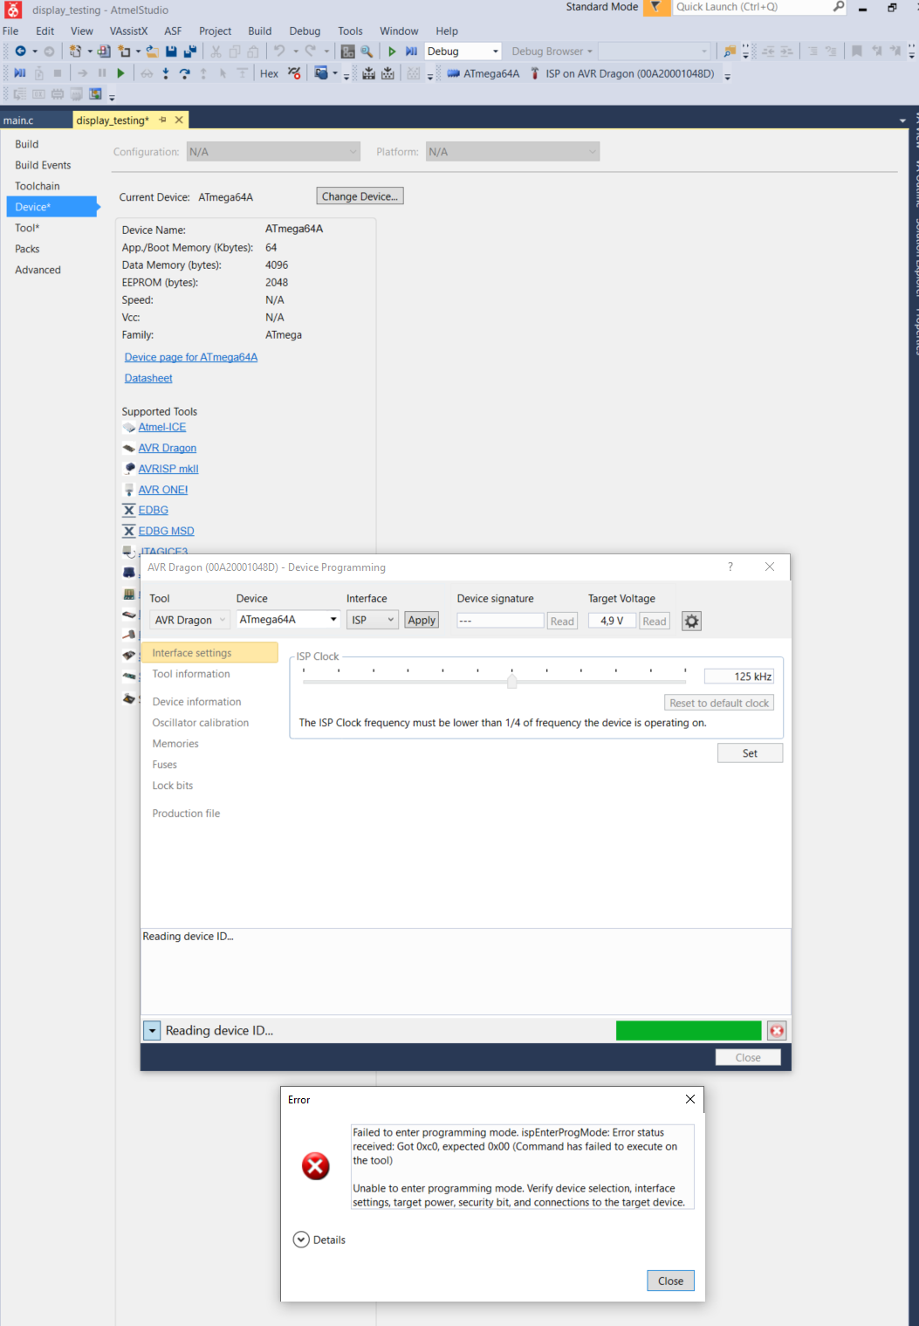Expand the status log dropdown arrow
Image resolution: width=919 pixels, height=1326 pixels.
coord(152,1031)
